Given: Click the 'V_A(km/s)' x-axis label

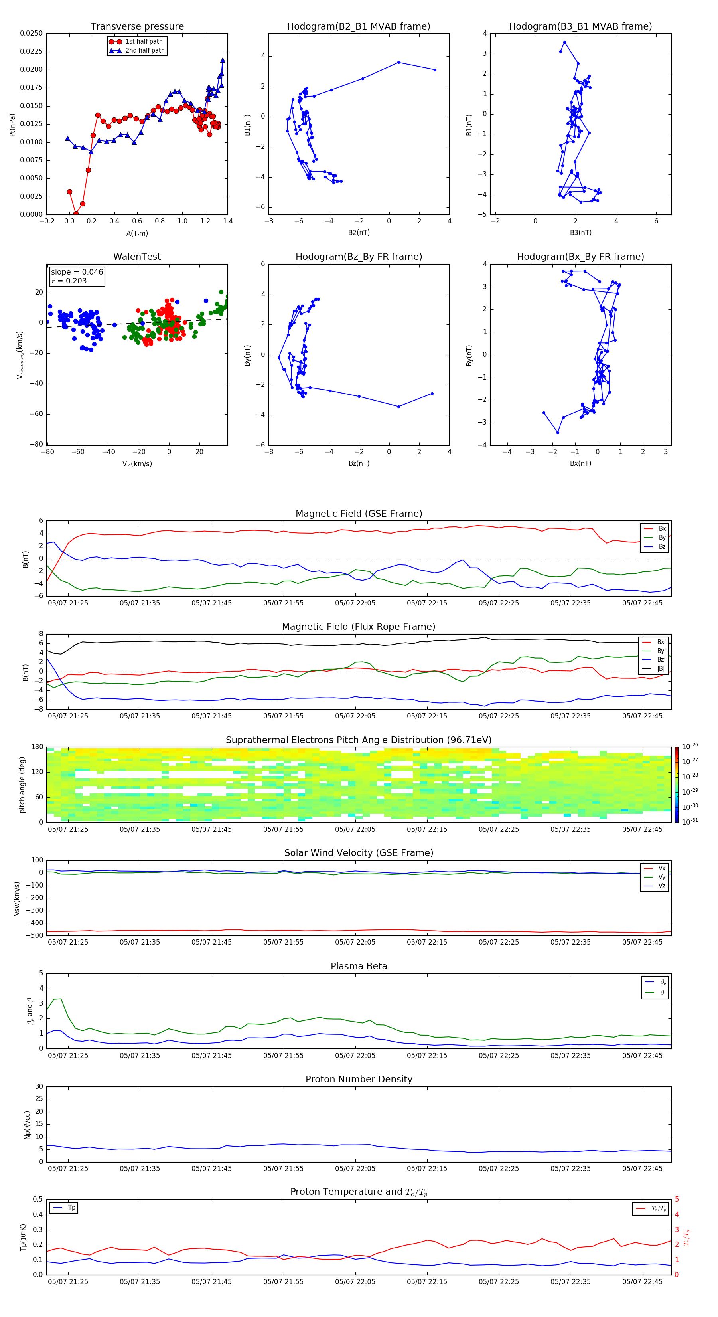Looking at the screenshot, I should click(x=137, y=464).
